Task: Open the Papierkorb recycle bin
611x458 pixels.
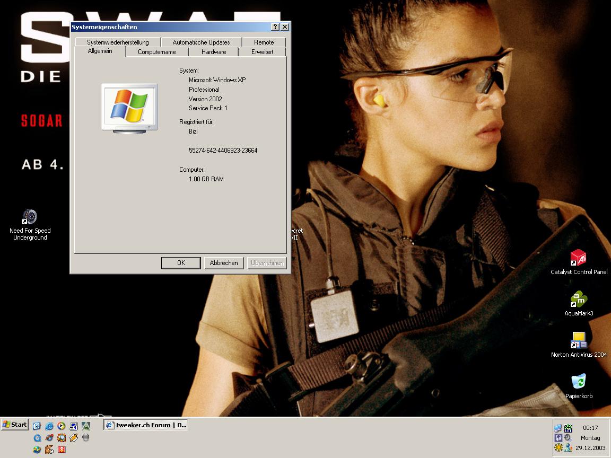Action: click(578, 382)
